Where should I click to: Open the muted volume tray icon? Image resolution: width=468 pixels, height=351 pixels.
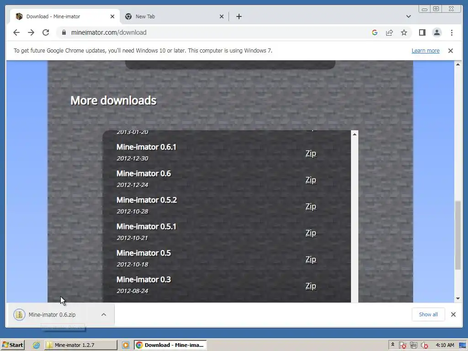(424, 346)
